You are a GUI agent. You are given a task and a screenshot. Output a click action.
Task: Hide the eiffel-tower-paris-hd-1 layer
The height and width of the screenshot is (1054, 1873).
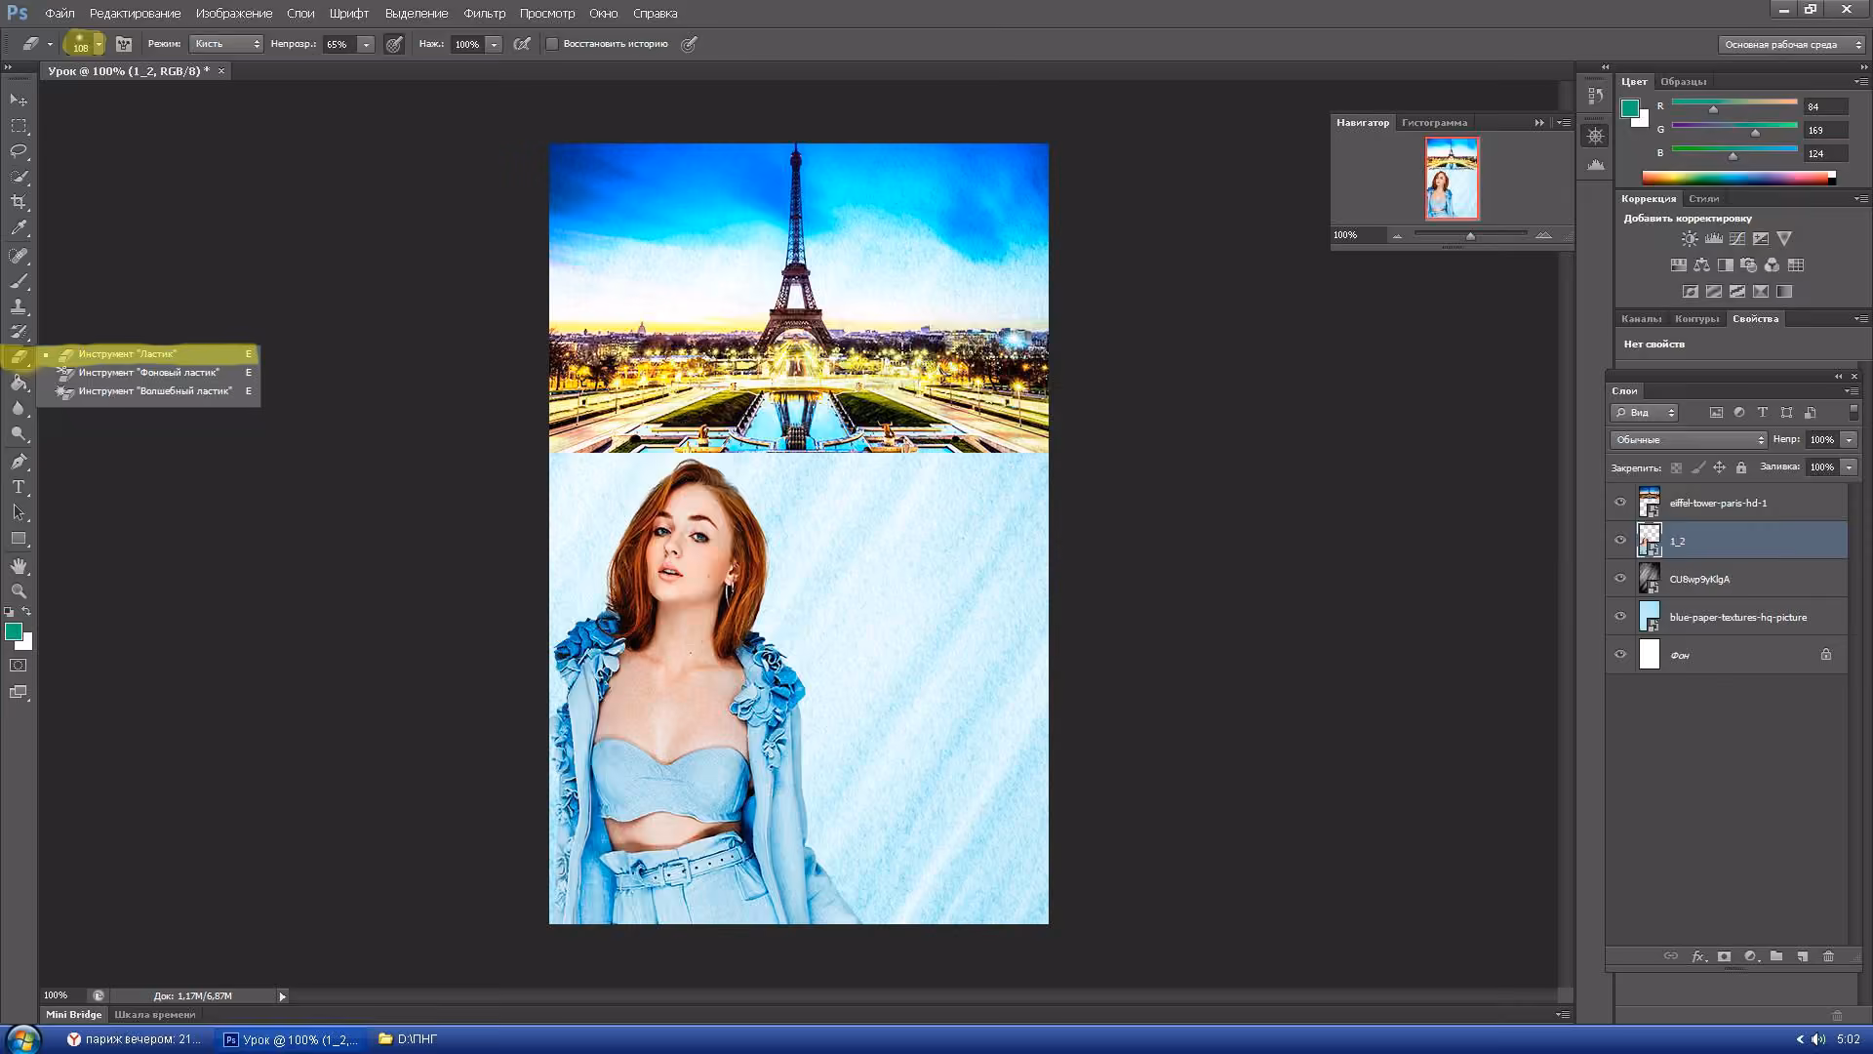[1620, 503]
